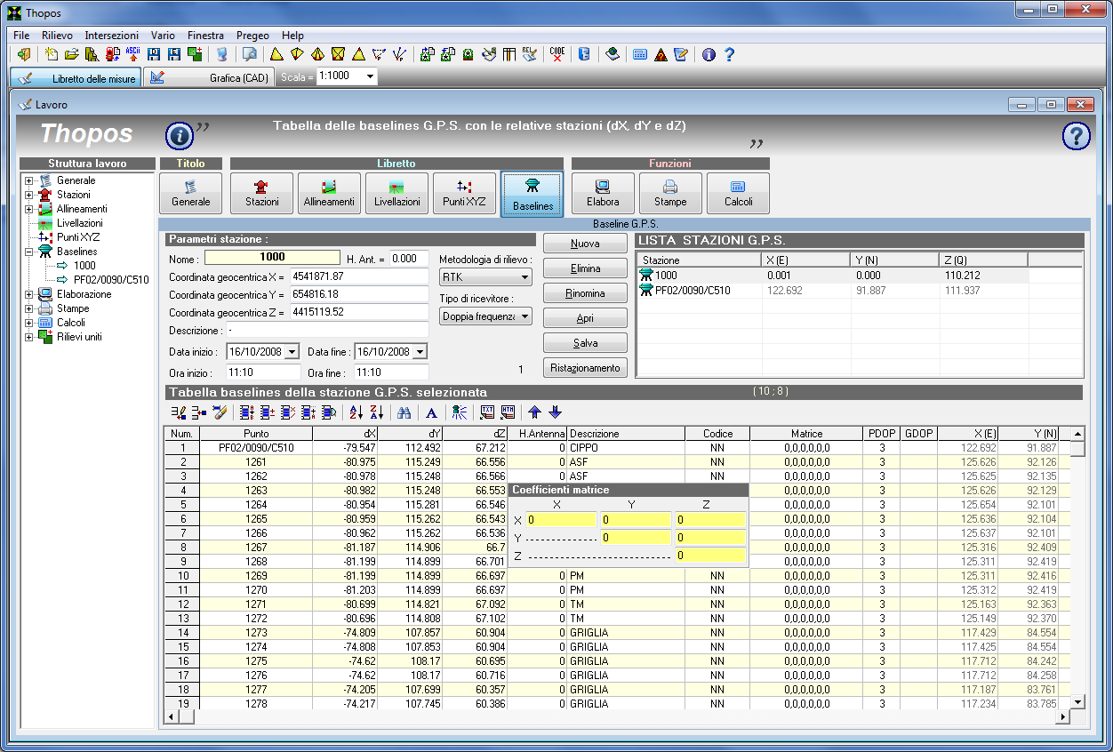This screenshot has height=752, width=1113.
Task: Open the Punti XYZ libretto section
Action: pos(464,193)
